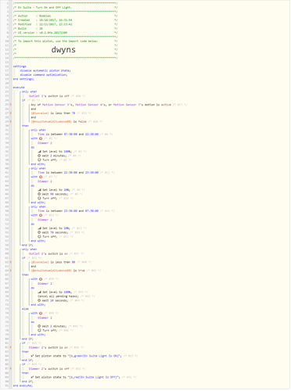Click the 'is true' condition on line 64

[x=58, y=271]
